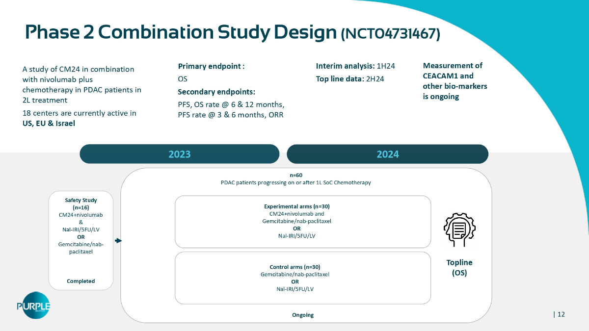Click the slide title Phase 2 Combination Study Design
Viewport: 589px width, 331px height.
[180, 32]
